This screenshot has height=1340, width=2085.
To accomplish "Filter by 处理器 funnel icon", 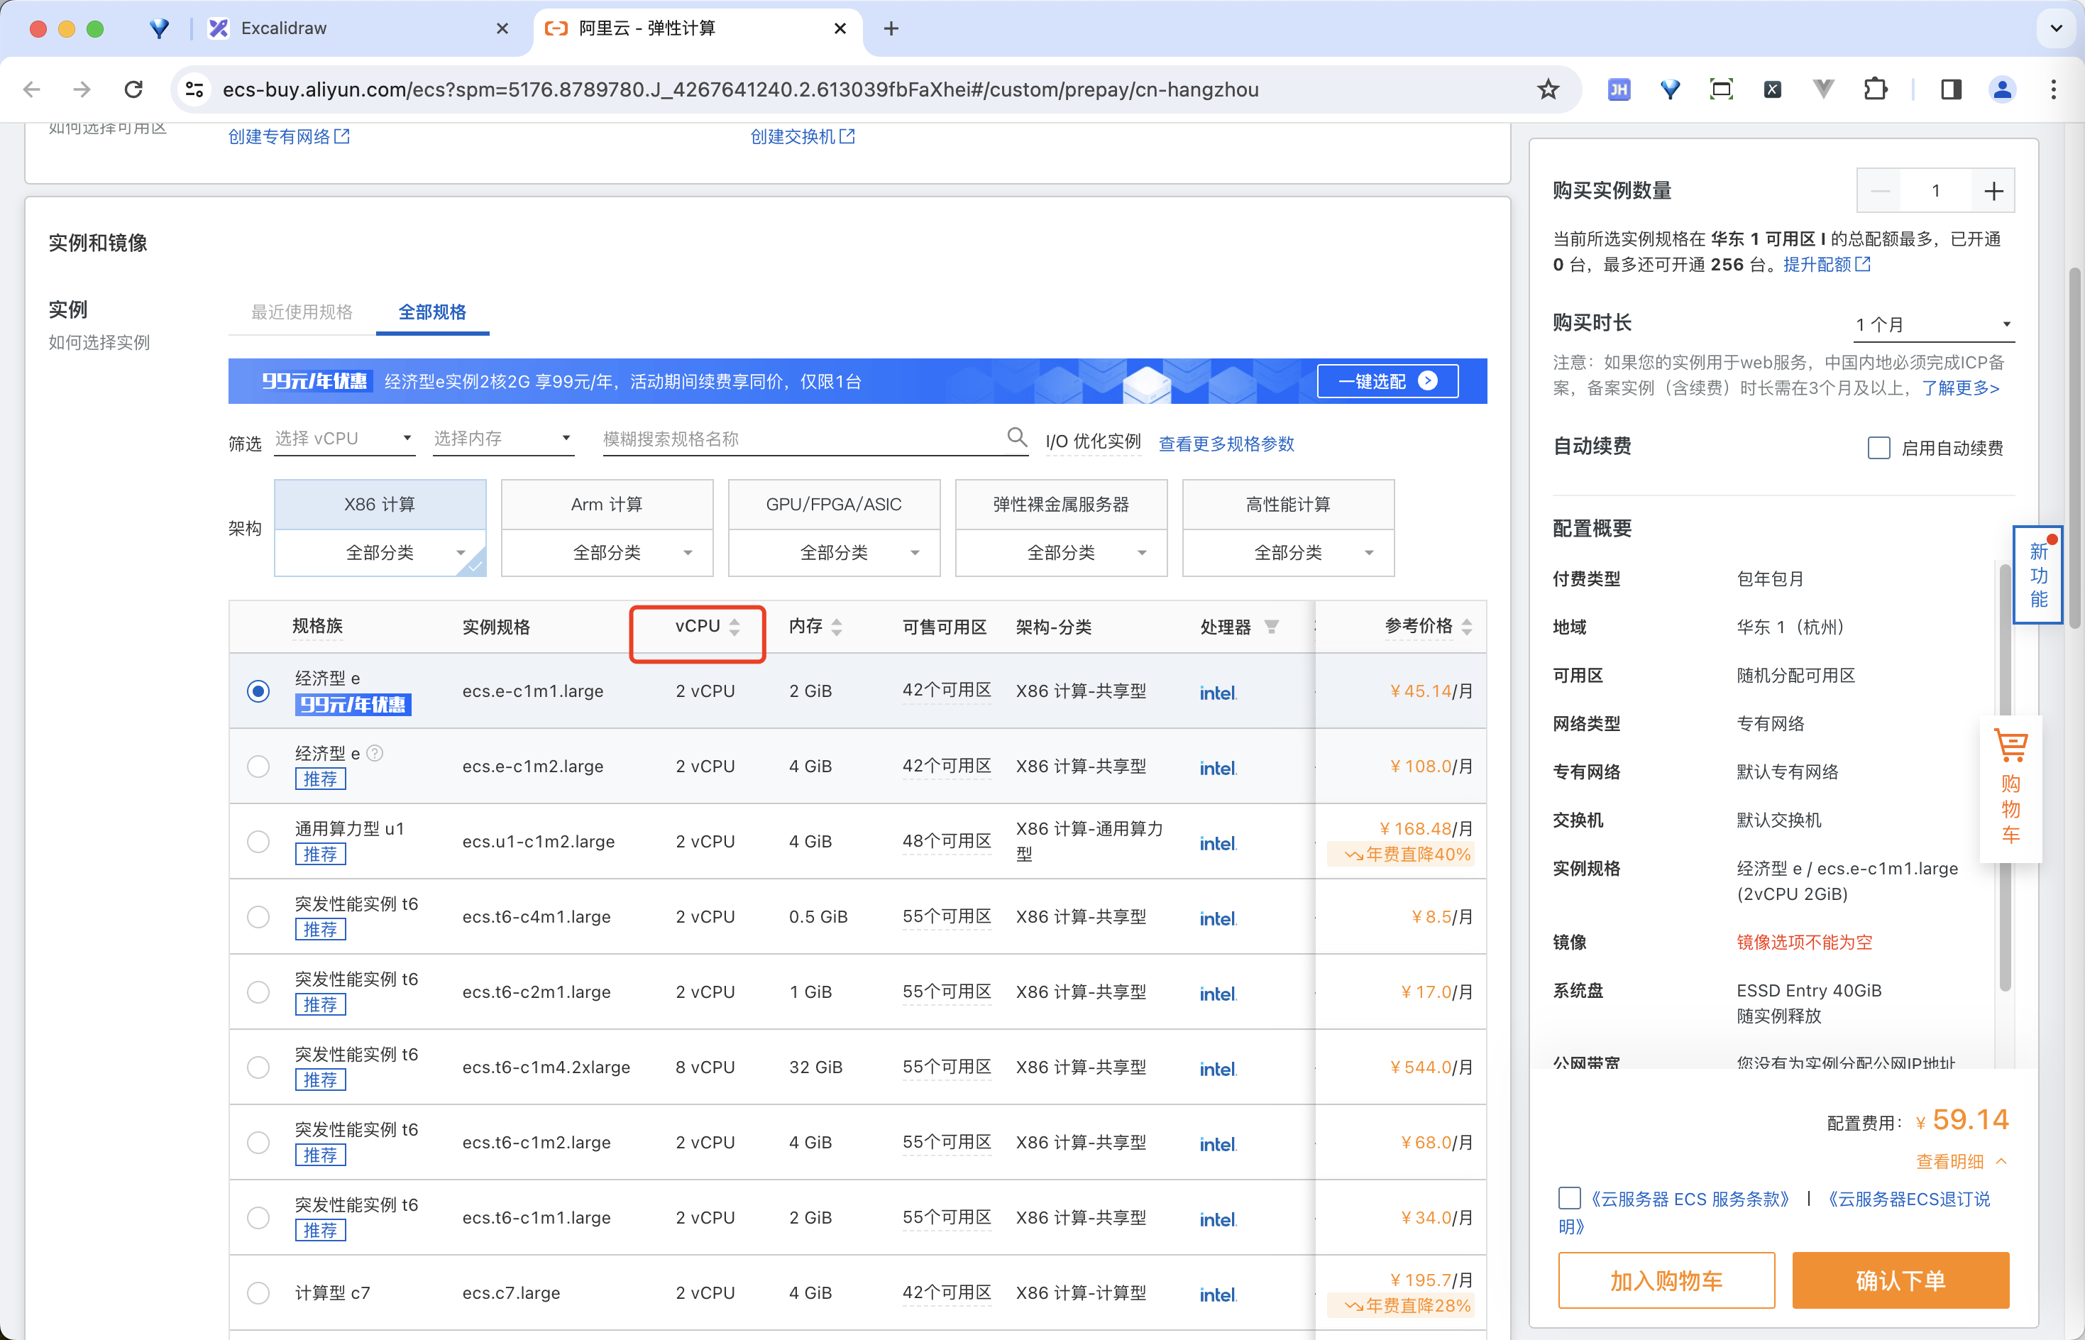I will [1272, 627].
